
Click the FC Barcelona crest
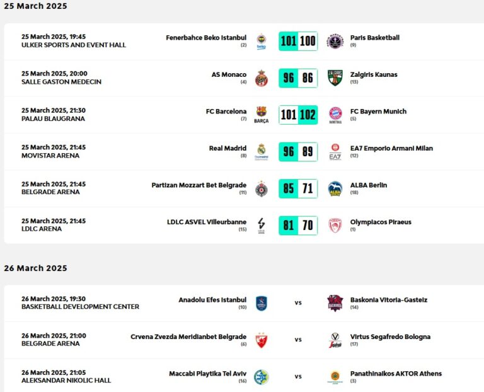pyautogui.click(x=261, y=115)
